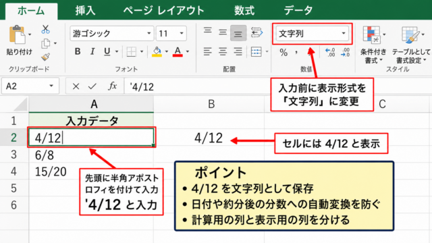Click the Borders icon
This screenshot has height=243, width=432.
pos(131,51)
